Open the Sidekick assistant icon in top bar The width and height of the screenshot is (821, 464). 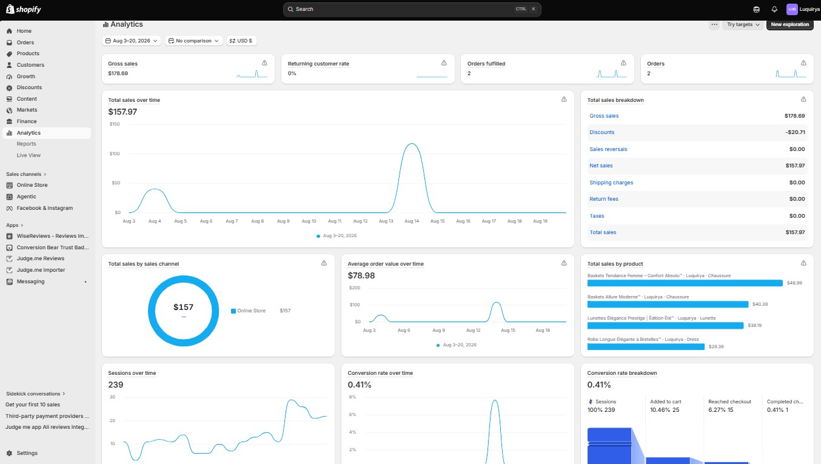pos(756,9)
